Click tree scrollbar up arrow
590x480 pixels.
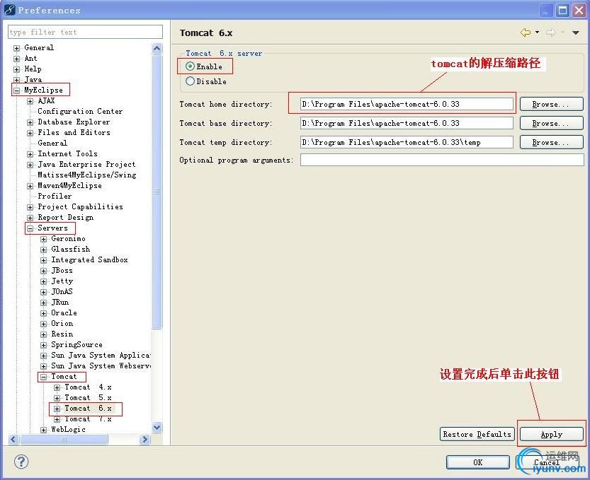[157, 48]
